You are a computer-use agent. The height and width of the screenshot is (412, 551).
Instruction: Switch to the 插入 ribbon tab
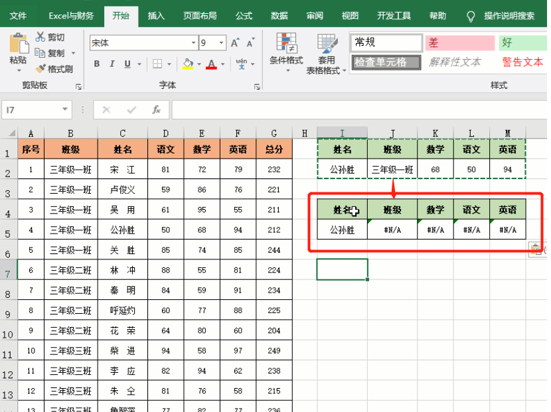pos(155,16)
